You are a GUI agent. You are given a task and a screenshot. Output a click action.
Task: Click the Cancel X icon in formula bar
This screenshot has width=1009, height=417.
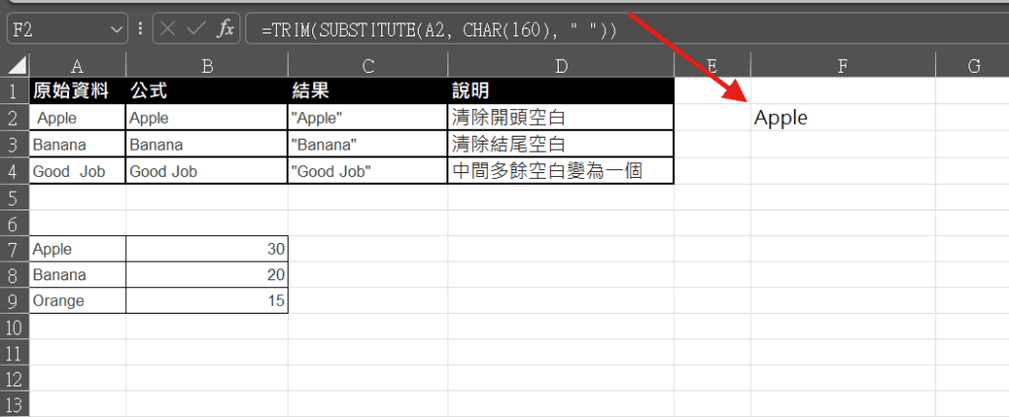click(168, 30)
